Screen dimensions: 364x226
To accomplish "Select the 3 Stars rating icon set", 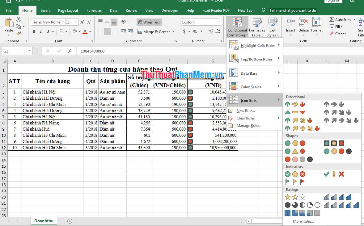I will tap(295, 197).
